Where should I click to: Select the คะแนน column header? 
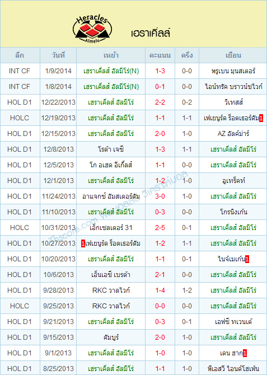[x=160, y=55]
